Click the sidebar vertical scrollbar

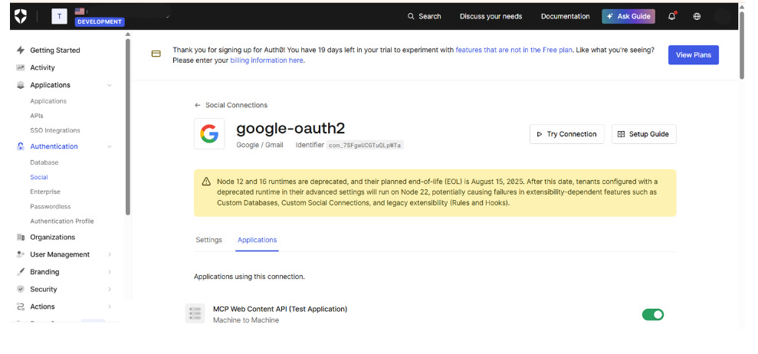[128, 126]
